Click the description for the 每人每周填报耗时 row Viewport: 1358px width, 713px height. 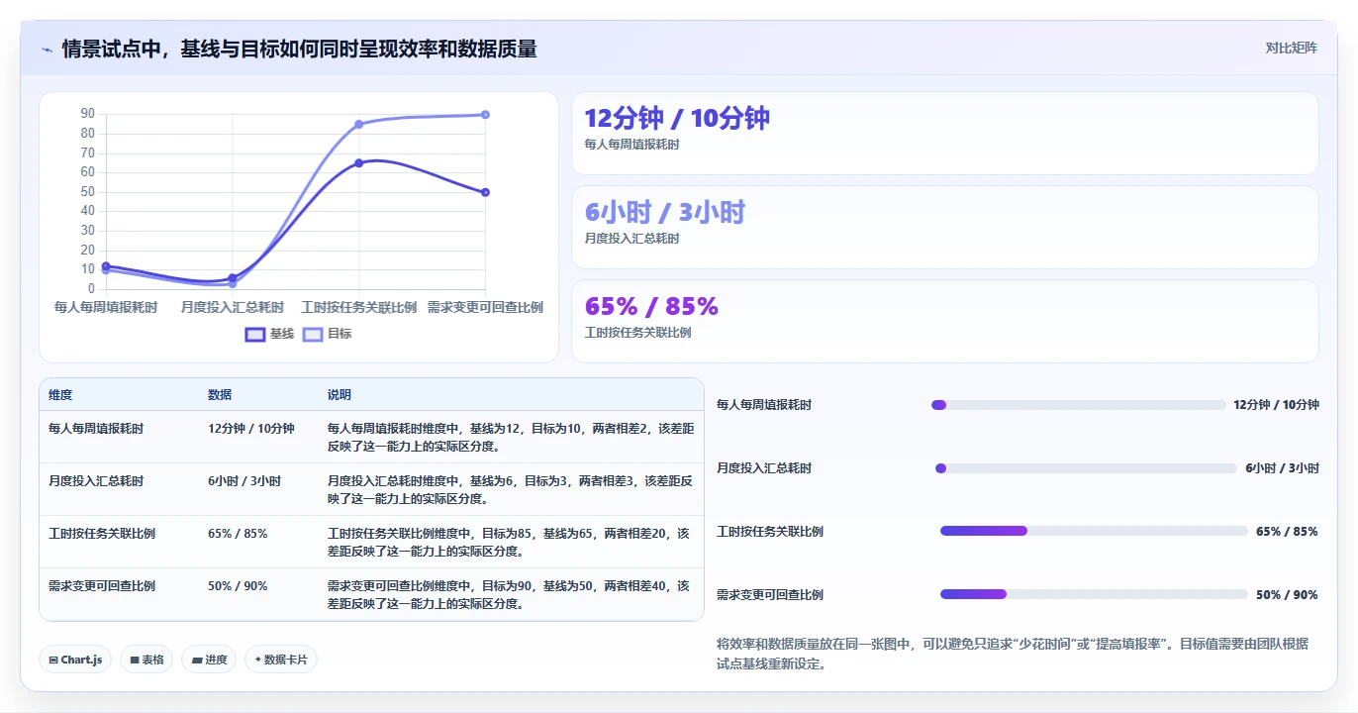(511, 438)
